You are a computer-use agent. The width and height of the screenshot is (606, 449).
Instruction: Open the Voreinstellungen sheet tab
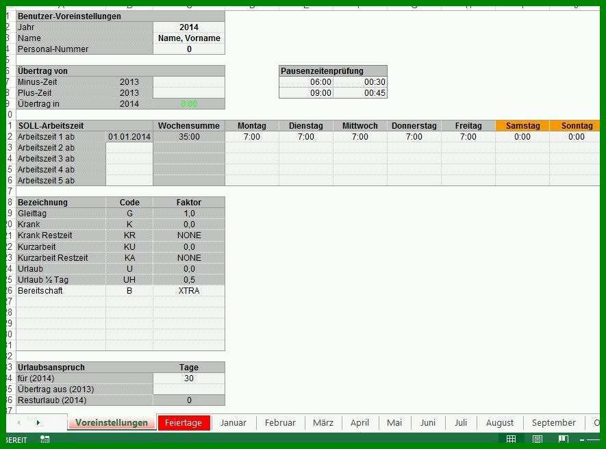tap(112, 423)
